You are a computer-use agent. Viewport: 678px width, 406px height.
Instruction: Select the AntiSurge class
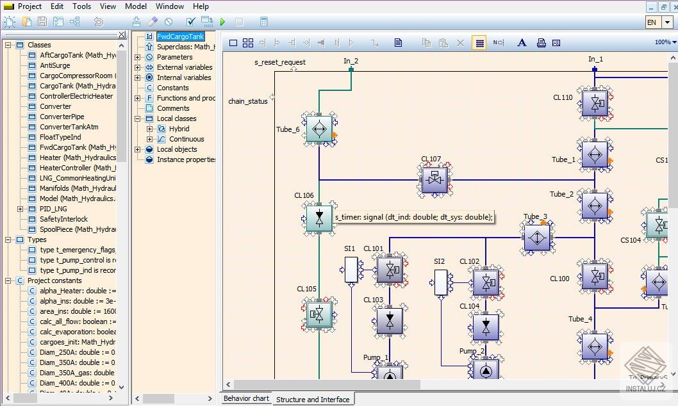tap(55, 65)
